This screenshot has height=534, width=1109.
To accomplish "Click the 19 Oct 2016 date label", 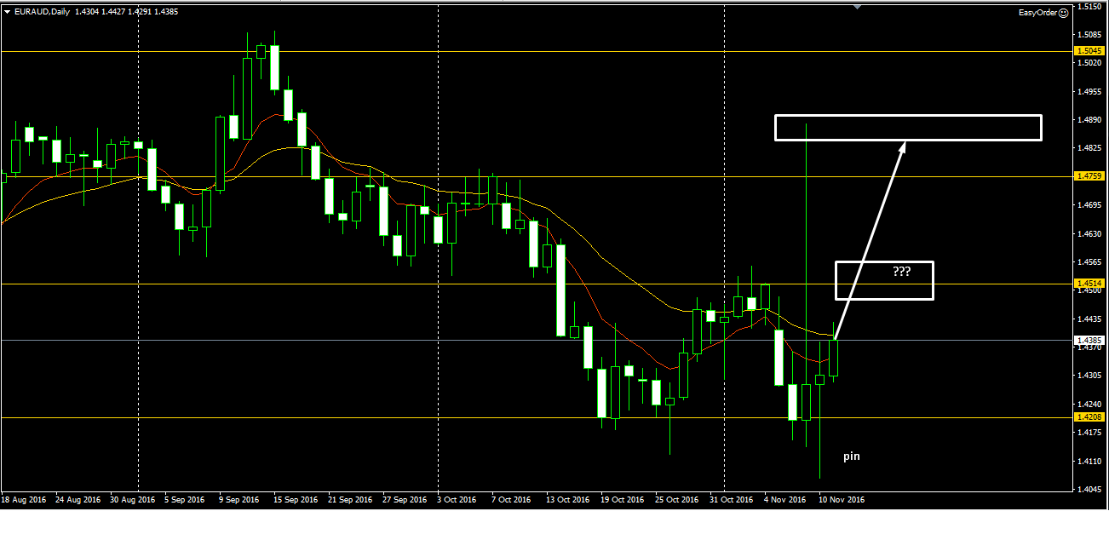I will tap(623, 500).
